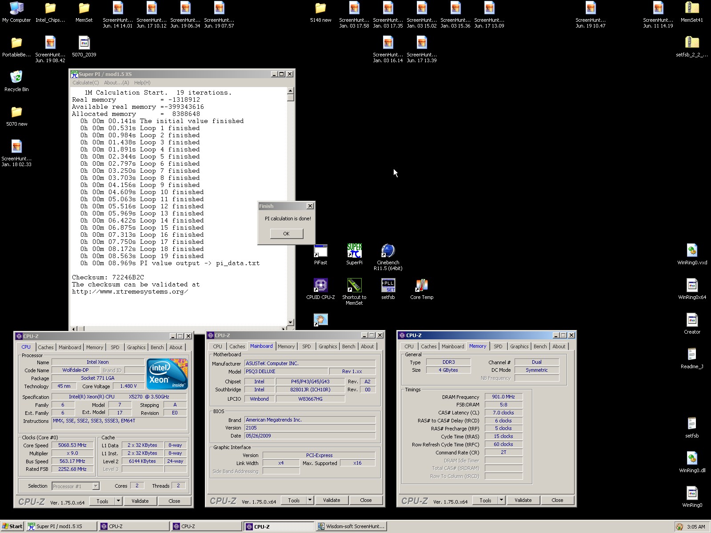
Task: Click Close button in Memory CPU-Z window
Action: click(x=557, y=500)
